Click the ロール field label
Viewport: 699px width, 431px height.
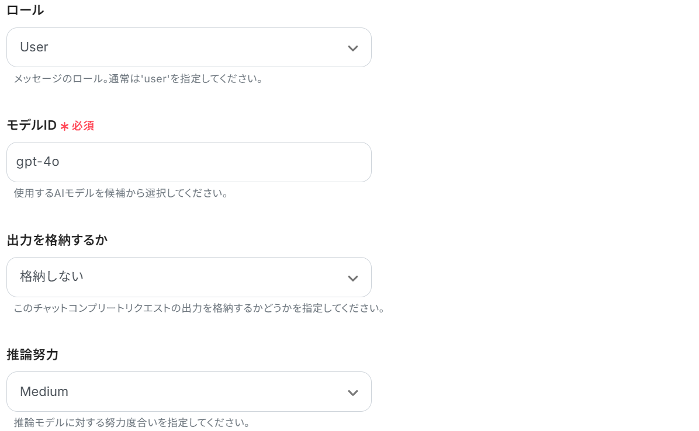coord(25,10)
